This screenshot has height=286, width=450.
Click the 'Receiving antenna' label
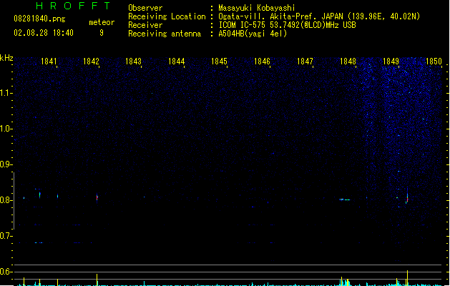(x=165, y=34)
